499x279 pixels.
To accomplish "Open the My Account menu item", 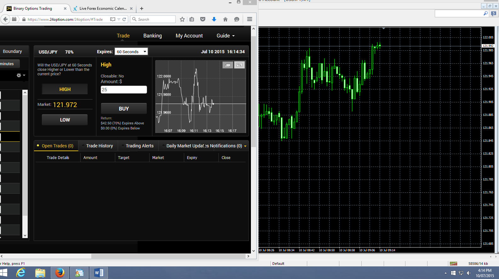I will (189, 36).
